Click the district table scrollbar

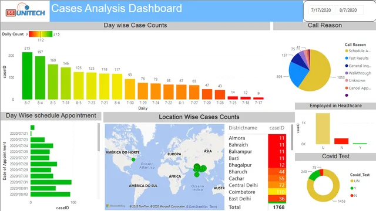pos(292,137)
